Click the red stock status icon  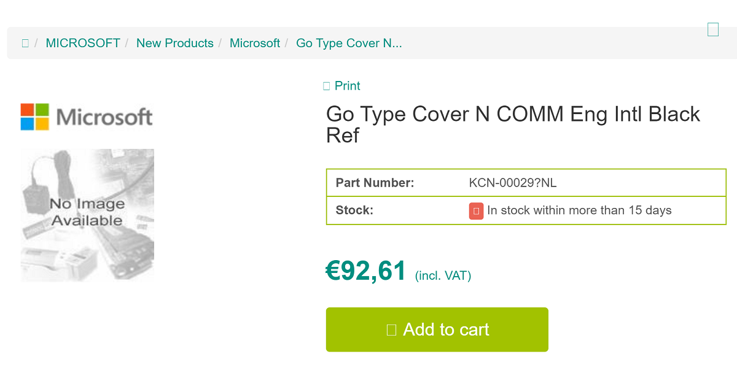click(x=476, y=210)
